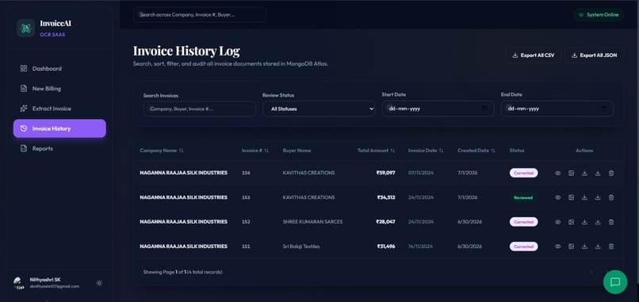Image resolution: width=639 pixels, height=302 pixels.
Task: Sort the table by Company Name
Action: pyautogui.click(x=162, y=151)
